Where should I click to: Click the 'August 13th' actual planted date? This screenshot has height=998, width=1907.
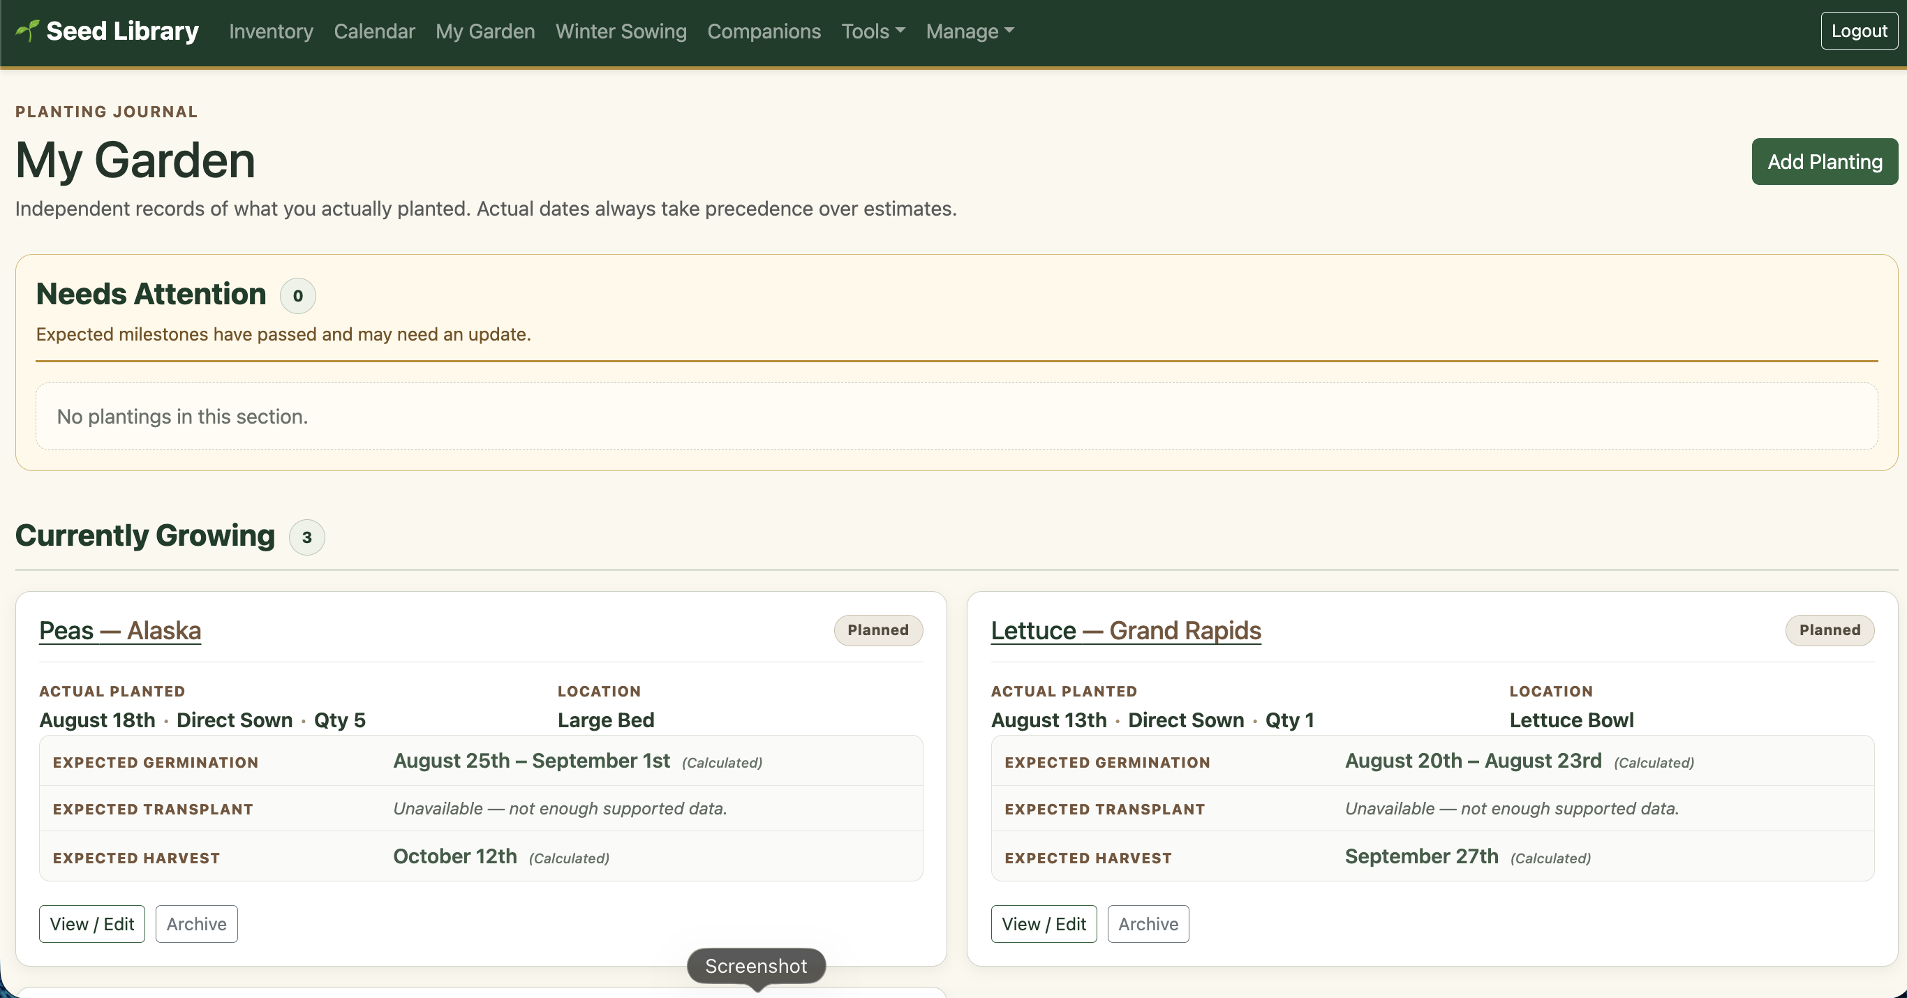tap(1048, 720)
